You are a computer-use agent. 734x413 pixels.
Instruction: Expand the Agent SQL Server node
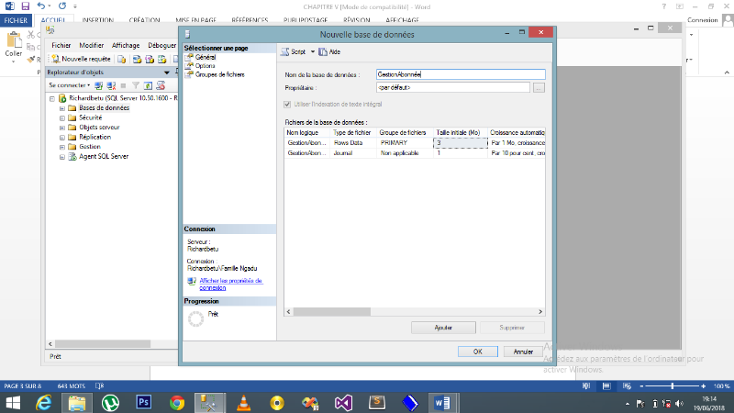click(x=62, y=157)
